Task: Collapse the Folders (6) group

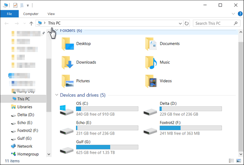Action: tap(57, 30)
